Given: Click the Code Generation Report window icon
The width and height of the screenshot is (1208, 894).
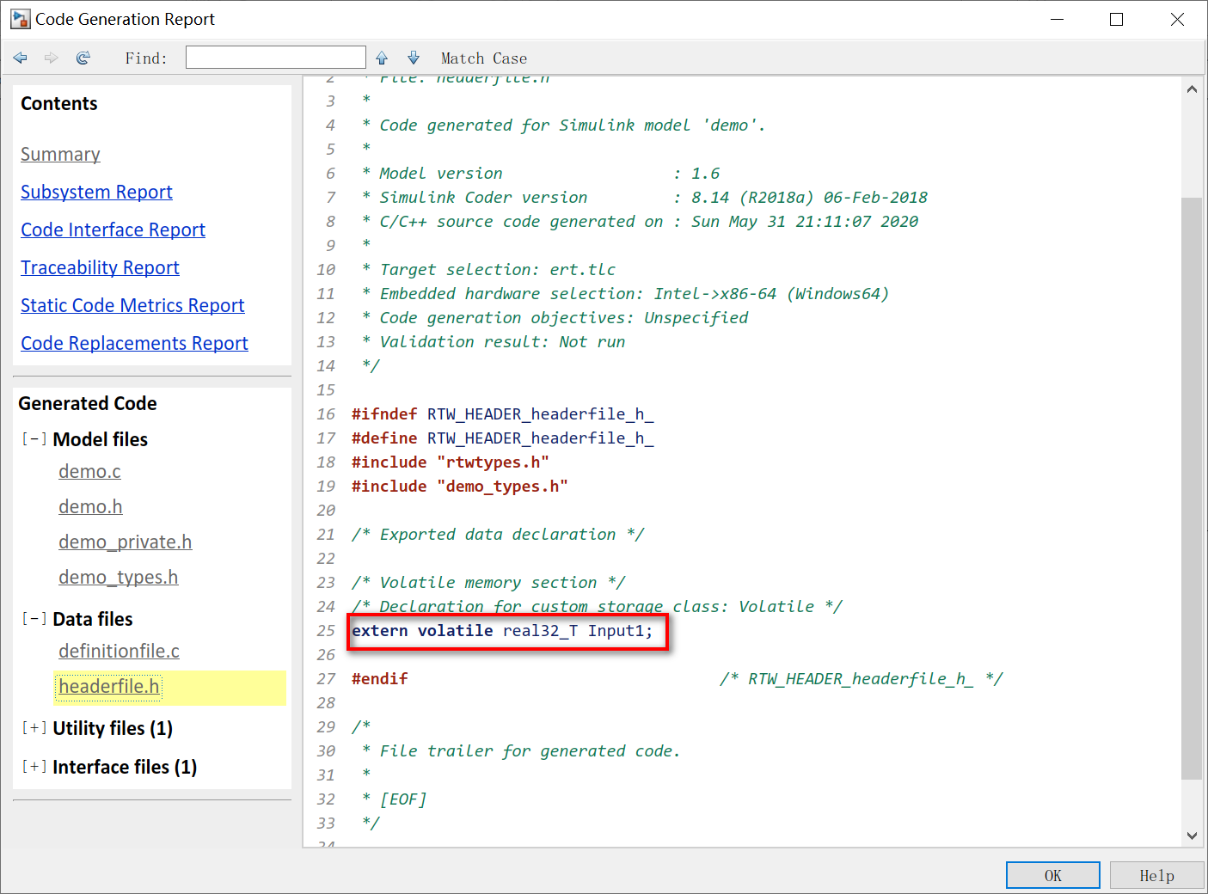Looking at the screenshot, I should click(21, 19).
